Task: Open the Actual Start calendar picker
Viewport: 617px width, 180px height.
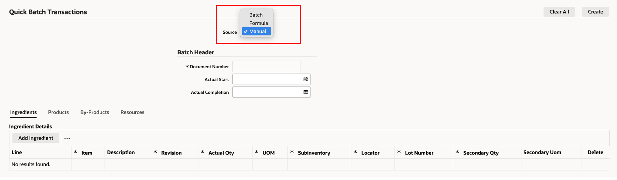Action: click(305, 79)
